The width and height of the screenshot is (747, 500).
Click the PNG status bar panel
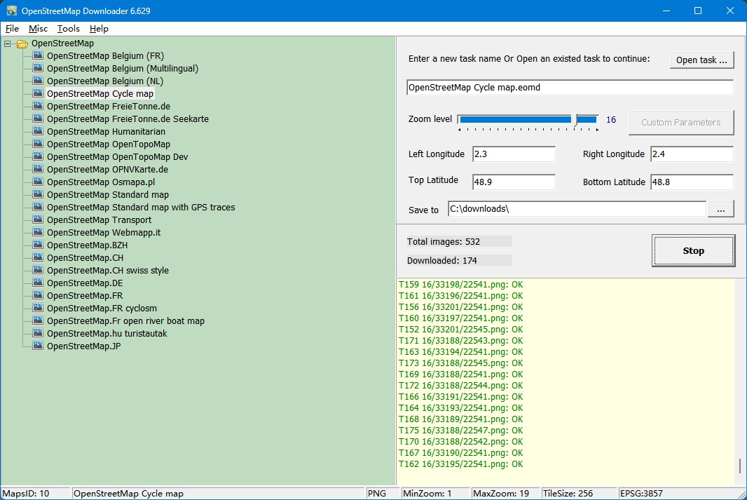(x=382, y=493)
